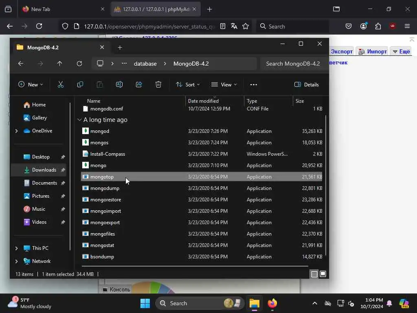The width and height of the screenshot is (417, 313).
Task: Go up one folder level in Explorer
Action: pyautogui.click(x=59, y=64)
